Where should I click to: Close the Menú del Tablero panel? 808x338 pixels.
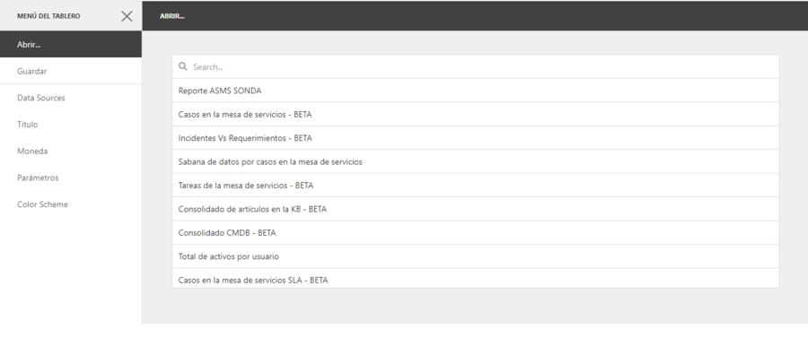point(127,16)
